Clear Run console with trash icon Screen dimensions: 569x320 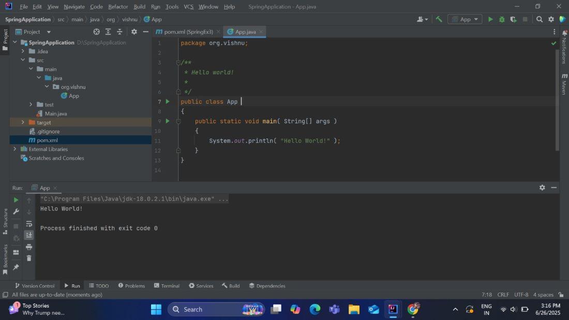(29, 258)
